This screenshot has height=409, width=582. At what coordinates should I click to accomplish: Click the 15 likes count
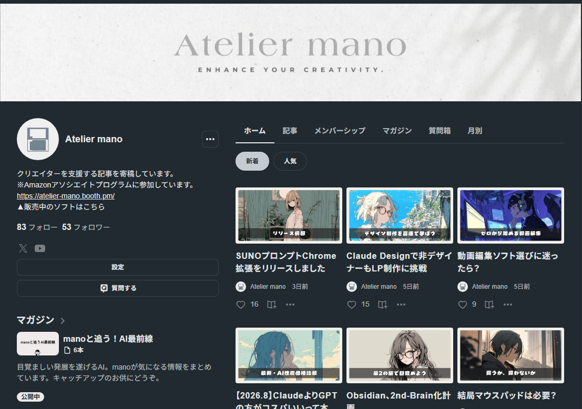[x=365, y=305]
